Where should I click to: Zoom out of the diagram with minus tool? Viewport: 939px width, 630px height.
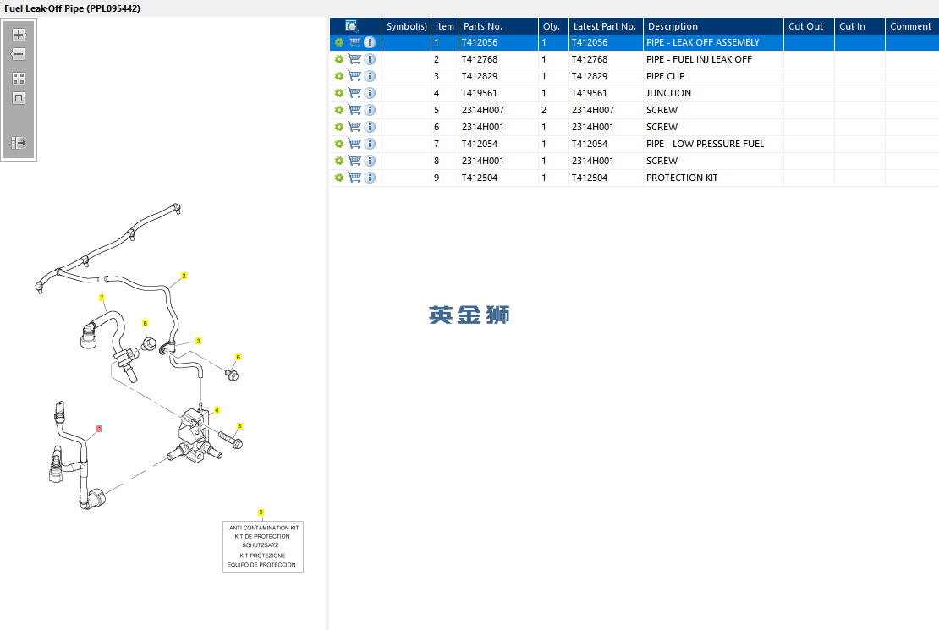pos(19,54)
